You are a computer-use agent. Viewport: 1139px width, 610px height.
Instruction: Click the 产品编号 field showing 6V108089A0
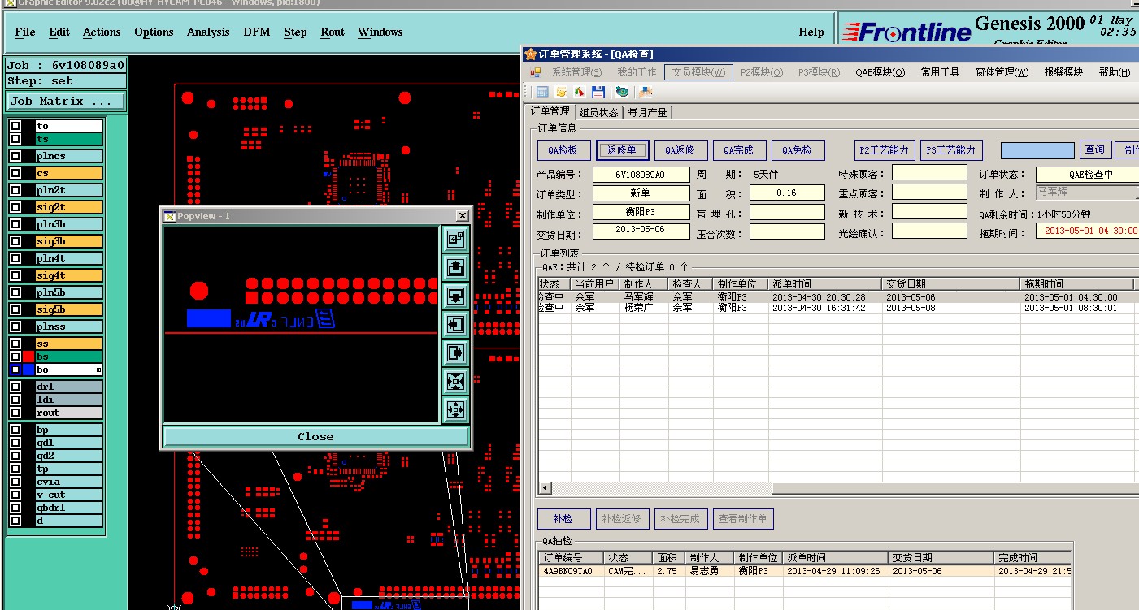[641, 175]
